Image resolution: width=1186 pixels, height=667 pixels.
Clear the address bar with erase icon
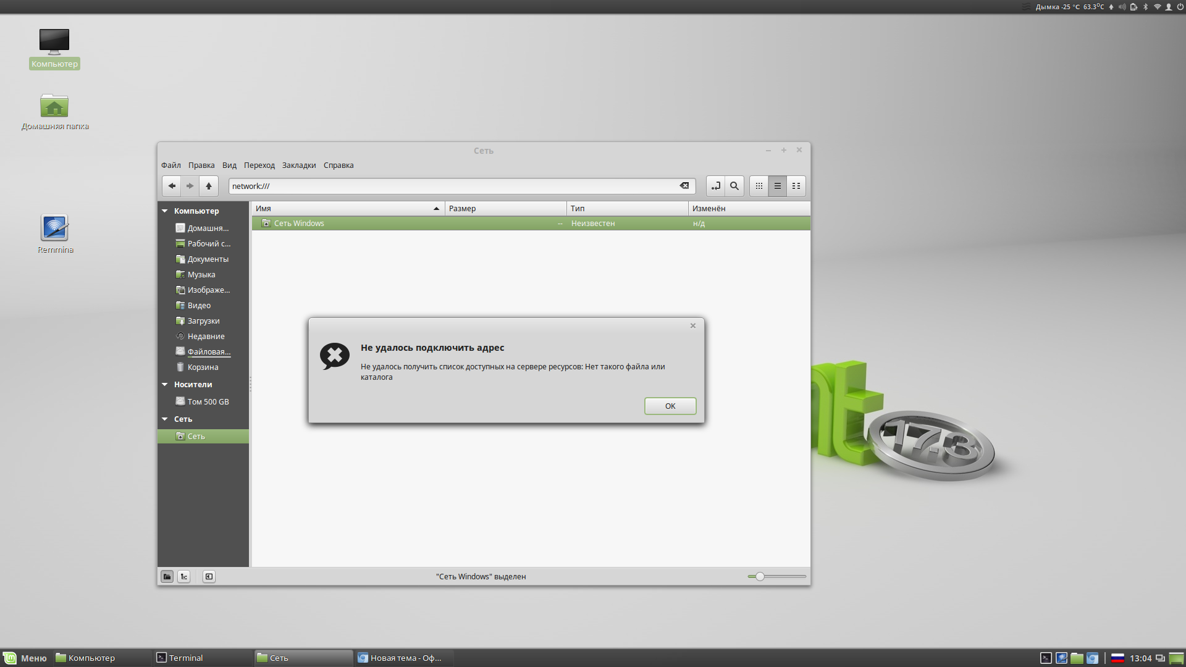click(684, 186)
